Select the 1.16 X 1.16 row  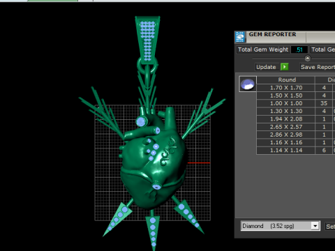296,142
